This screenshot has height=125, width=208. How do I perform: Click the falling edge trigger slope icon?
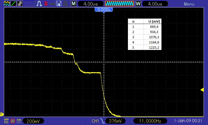[102, 121]
